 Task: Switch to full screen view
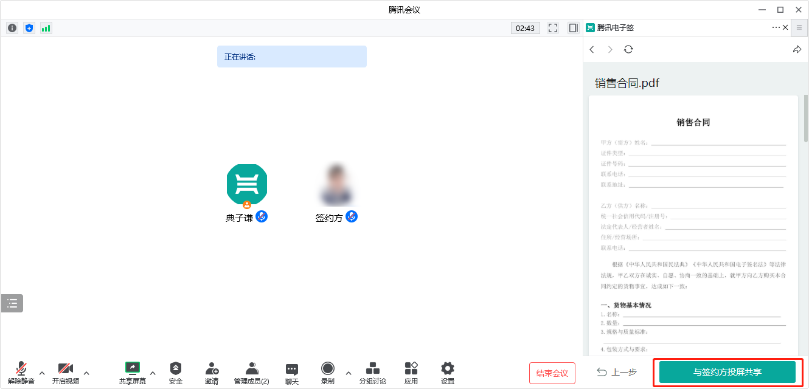[553, 28]
